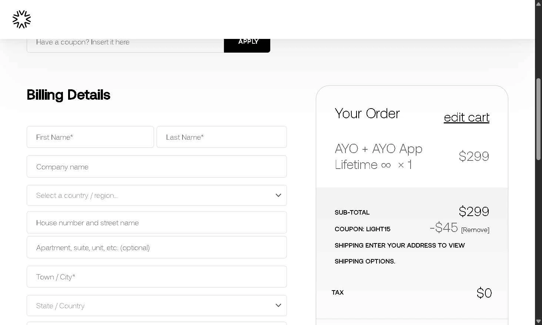The image size is (542, 325).
Task: Click the -$45 coupon discount amount
Action: pos(444,227)
